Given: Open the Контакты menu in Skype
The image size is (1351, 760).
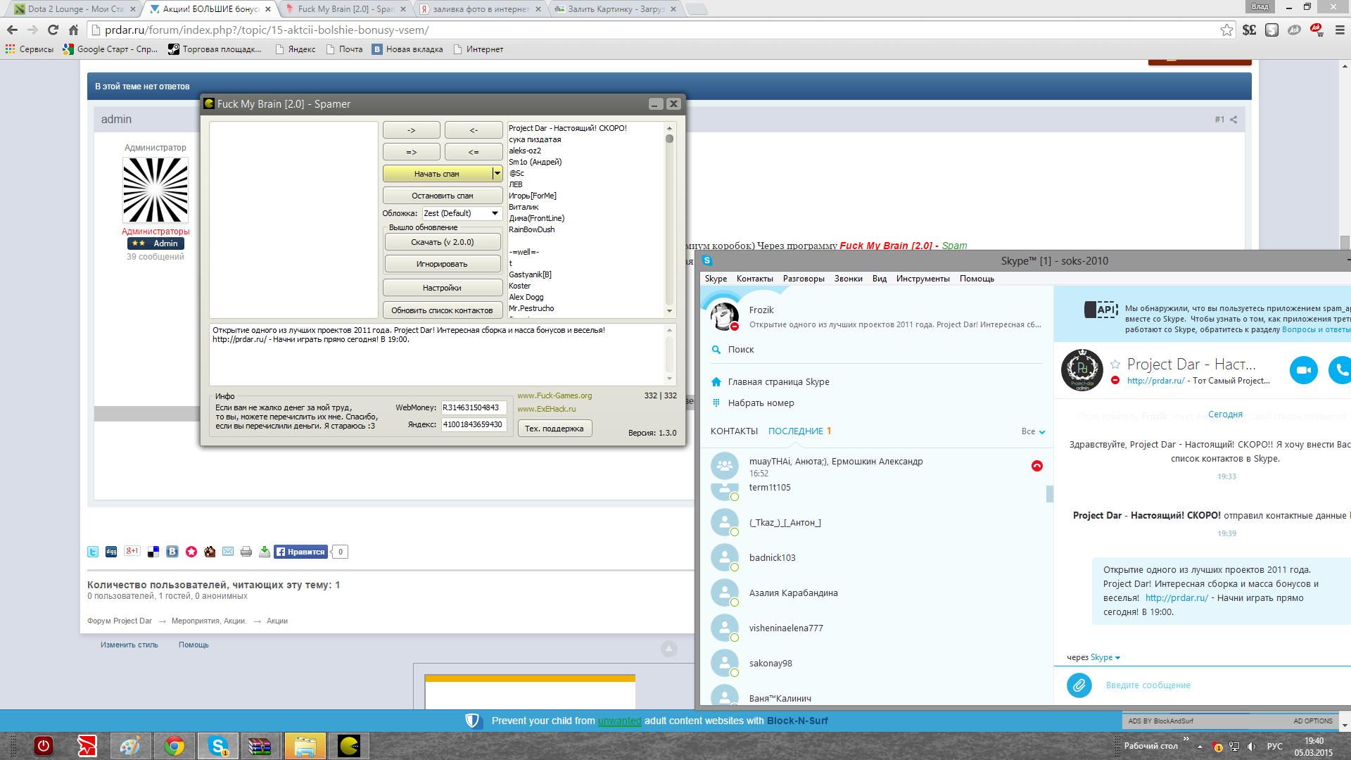Looking at the screenshot, I should 754,279.
